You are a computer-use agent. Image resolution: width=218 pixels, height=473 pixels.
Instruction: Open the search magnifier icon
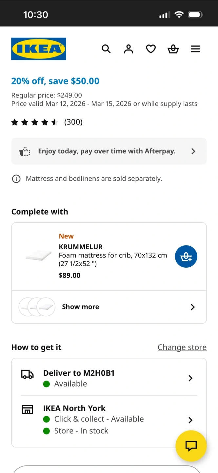pyautogui.click(x=106, y=49)
